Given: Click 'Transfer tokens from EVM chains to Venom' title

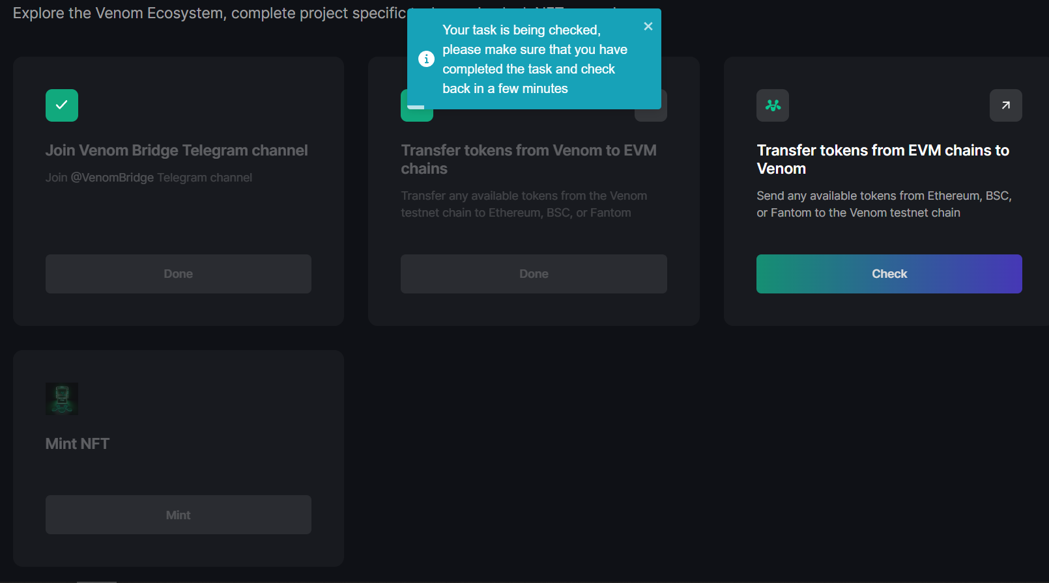Looking at the screenshot, I should click(883, 159).
